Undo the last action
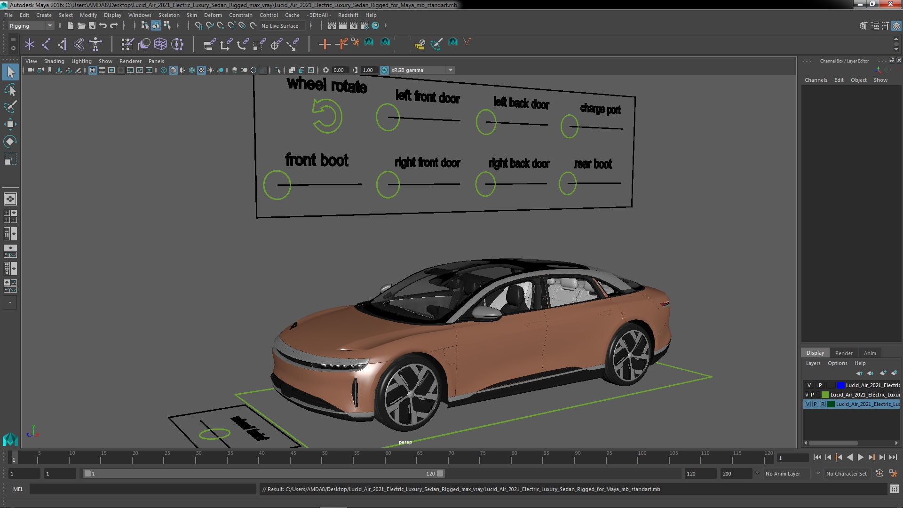903x508 pixels. click(x=103, y=25)
